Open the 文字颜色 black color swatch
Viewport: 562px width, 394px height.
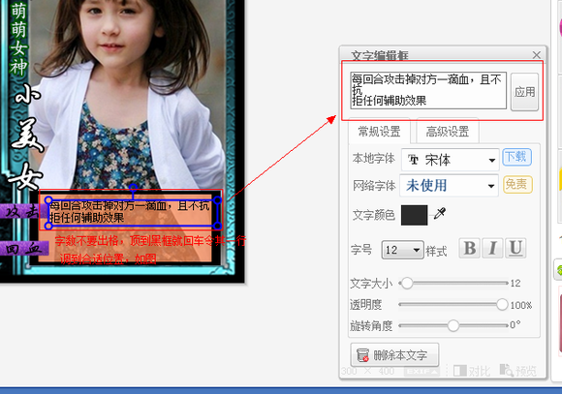click(414, 215)
